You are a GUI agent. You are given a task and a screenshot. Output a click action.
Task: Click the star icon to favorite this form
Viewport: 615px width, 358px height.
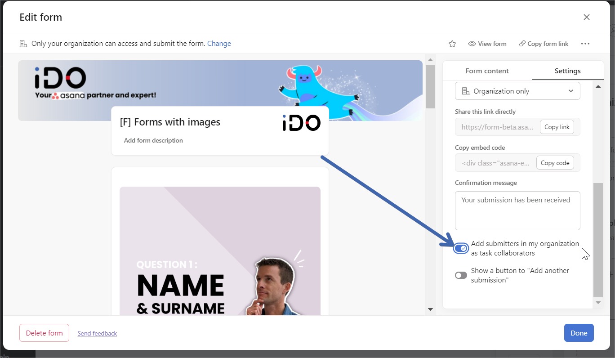point(452,44)
